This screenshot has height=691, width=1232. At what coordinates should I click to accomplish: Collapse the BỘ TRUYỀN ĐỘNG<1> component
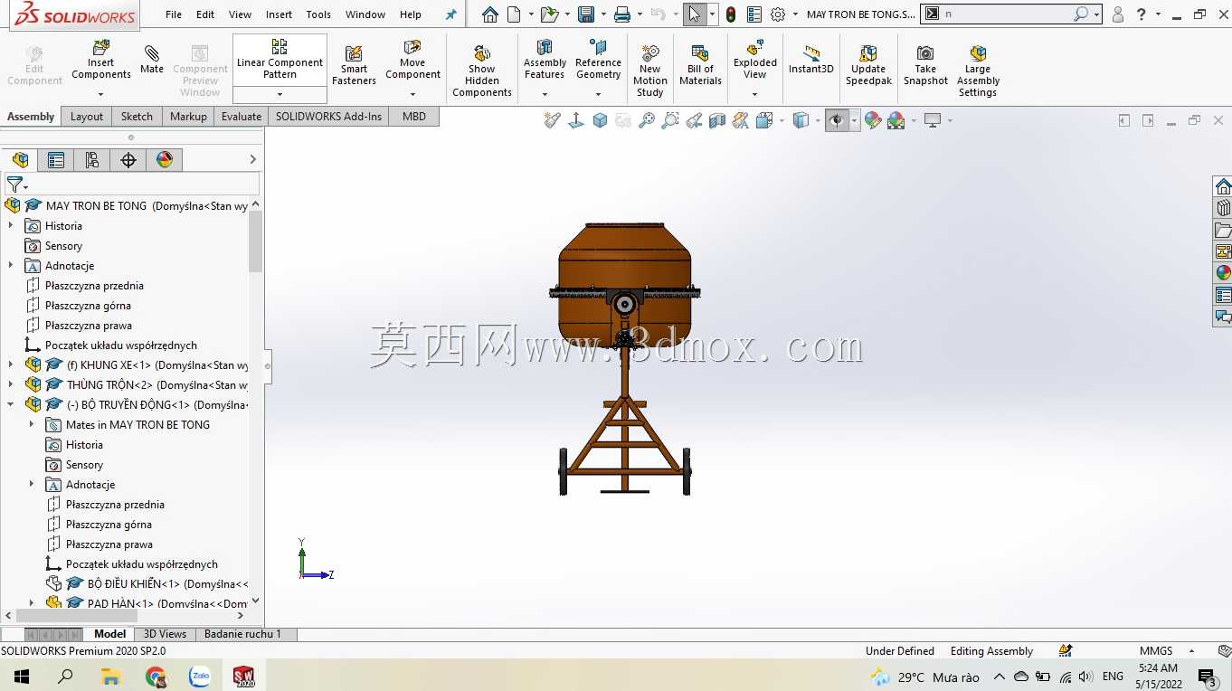tap(11, 405)
